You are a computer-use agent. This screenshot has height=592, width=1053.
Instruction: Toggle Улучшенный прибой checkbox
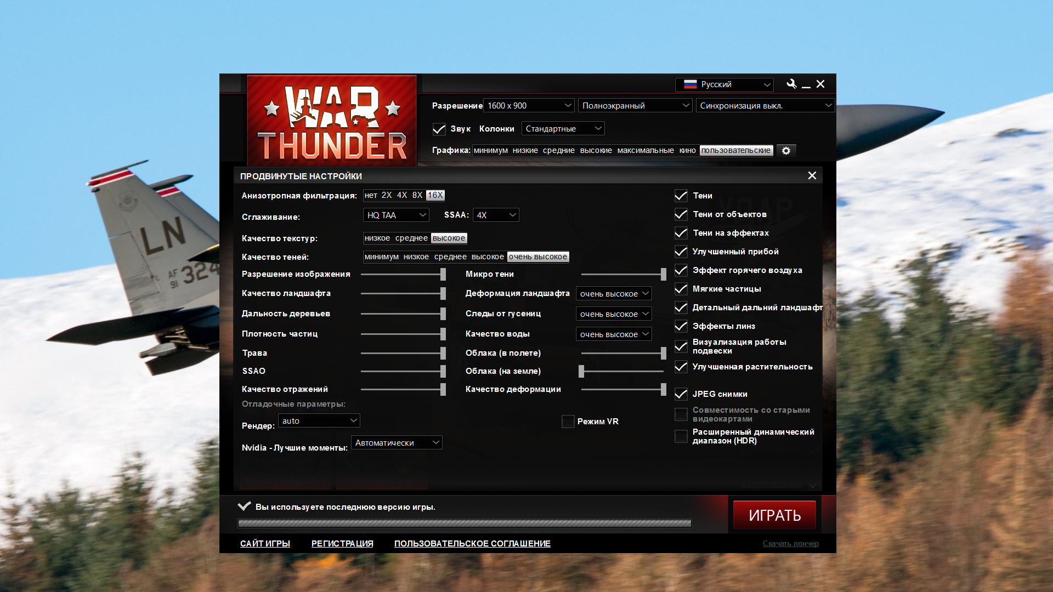coord(681,252)
